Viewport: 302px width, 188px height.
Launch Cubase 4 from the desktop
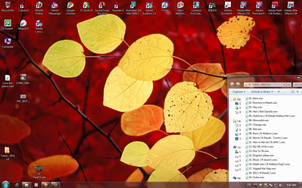tap(23, 5)
